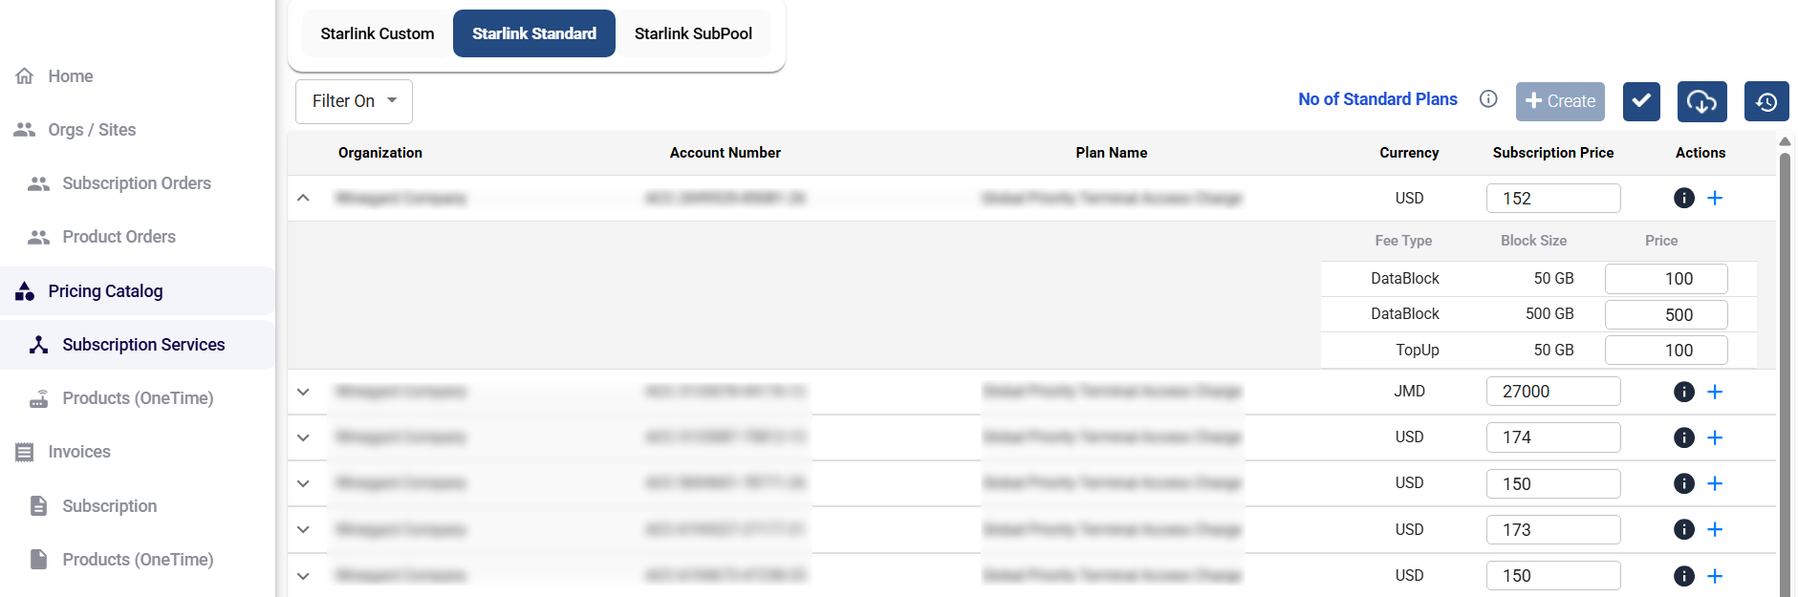The height and width of the screenshot is (597, 1798).
Task: Open the Filter On dropdown
Action: (354, 101)
